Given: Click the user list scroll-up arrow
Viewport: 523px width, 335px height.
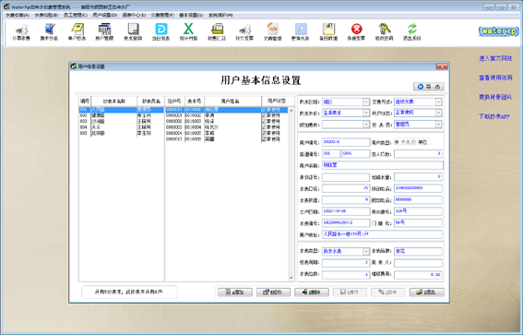Looking at the screenshot, I should (291, 110).
